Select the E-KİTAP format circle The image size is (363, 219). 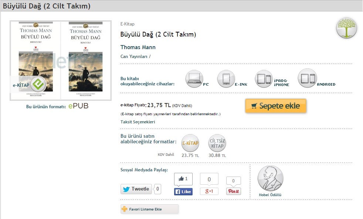pyautogui.click(x=190, y=143)
